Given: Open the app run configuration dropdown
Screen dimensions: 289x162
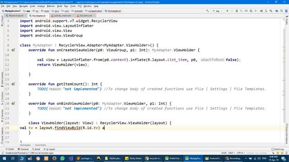Looking at the screenshot, I should pos(218,11).
